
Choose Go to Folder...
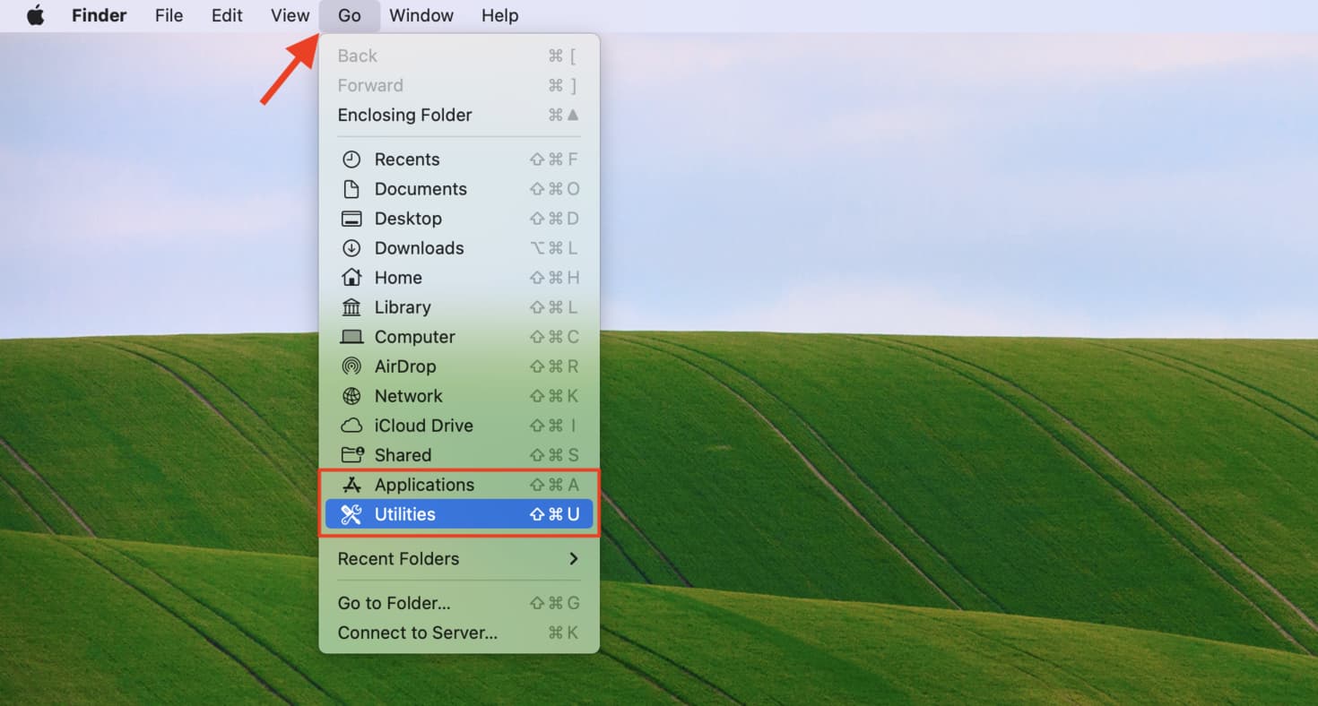(459, 603)
